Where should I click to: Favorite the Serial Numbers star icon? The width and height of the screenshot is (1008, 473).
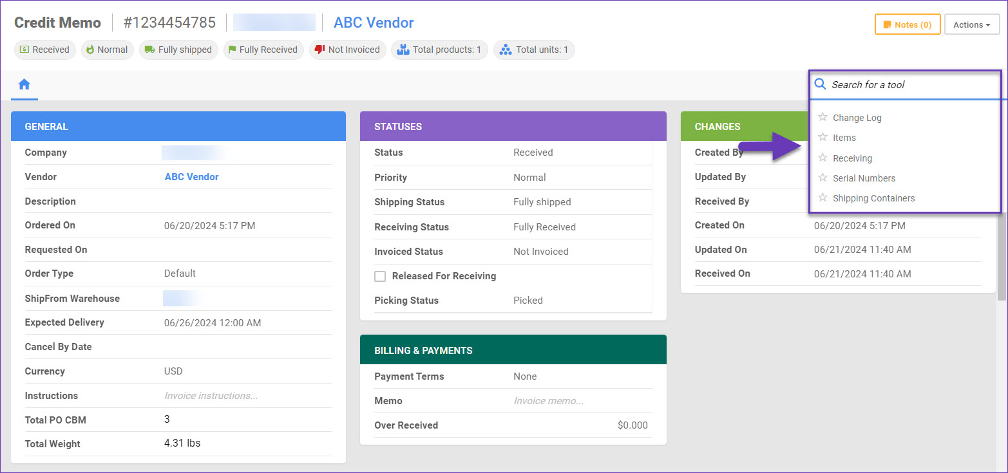(823, 178)
